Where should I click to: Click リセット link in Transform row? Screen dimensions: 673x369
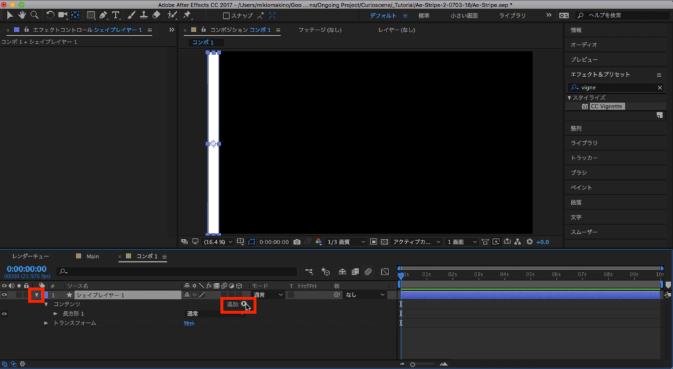(x=189, y=323)
